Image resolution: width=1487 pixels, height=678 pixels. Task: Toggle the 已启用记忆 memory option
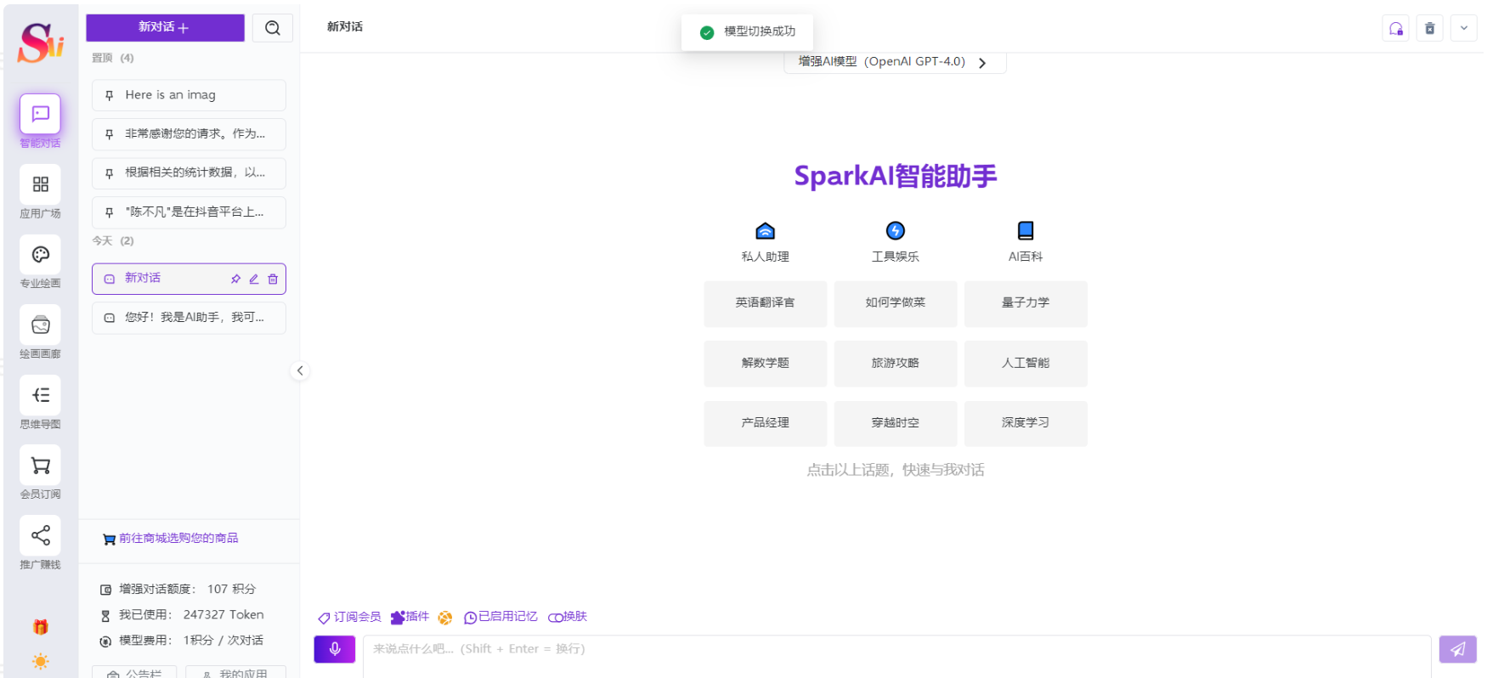pos(501,617)
